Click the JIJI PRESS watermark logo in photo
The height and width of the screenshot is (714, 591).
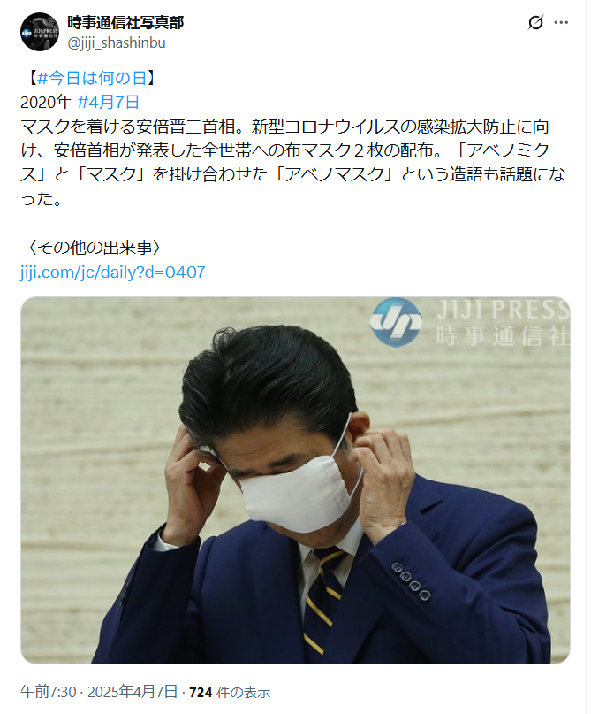coord(396,322)
